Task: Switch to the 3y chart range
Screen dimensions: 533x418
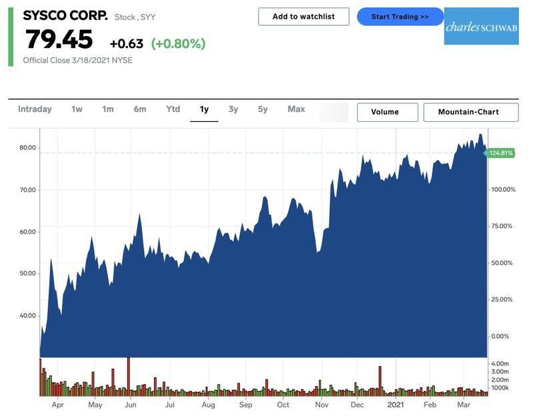Action: [x=233, y=109]
